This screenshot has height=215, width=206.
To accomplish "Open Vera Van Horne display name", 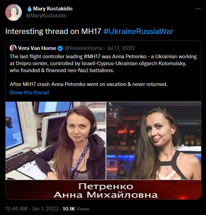I will click(x=37, y=48).
